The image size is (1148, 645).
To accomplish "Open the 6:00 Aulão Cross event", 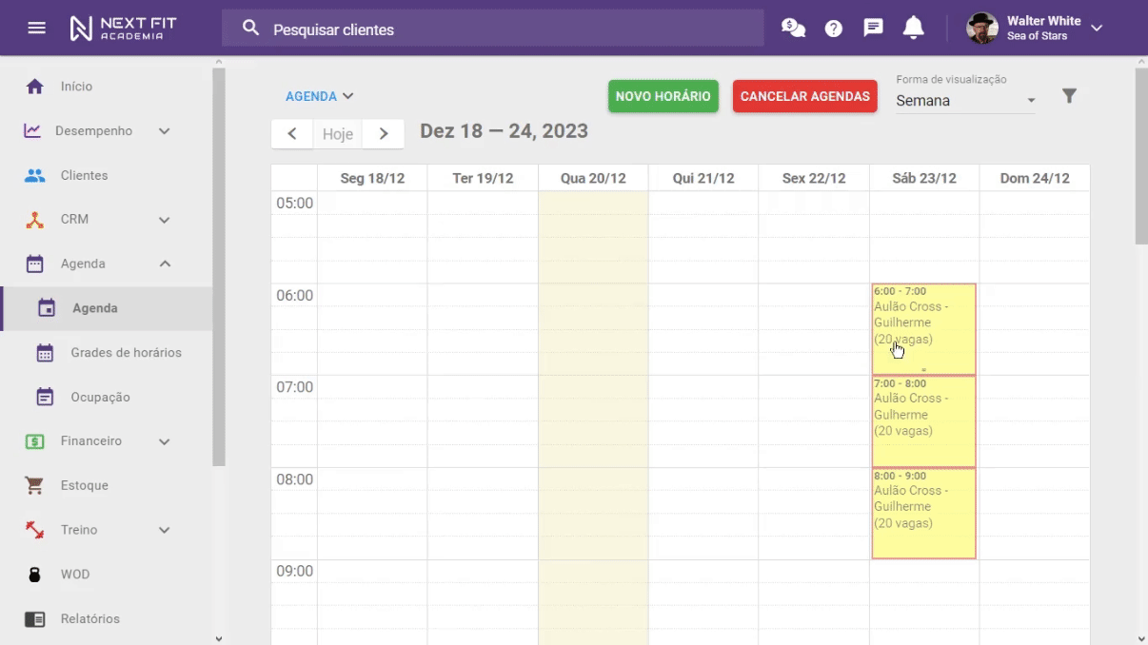I will tap(922, 323).
